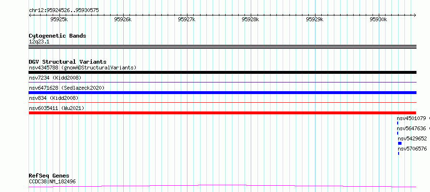Select the nsv5706576 variant label
This screenshot has width=430, height=192.
click(412, 149)
